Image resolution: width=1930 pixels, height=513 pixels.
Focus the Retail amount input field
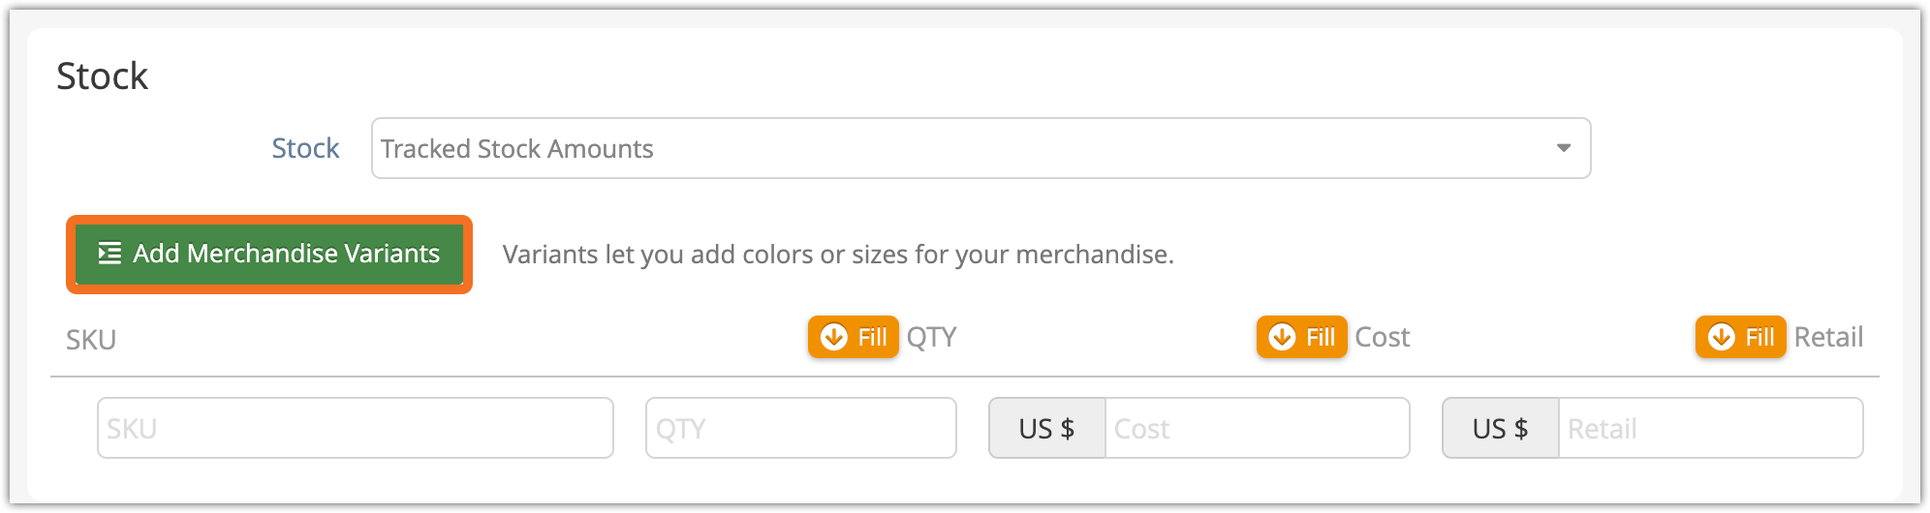[x=1710, y=428]
